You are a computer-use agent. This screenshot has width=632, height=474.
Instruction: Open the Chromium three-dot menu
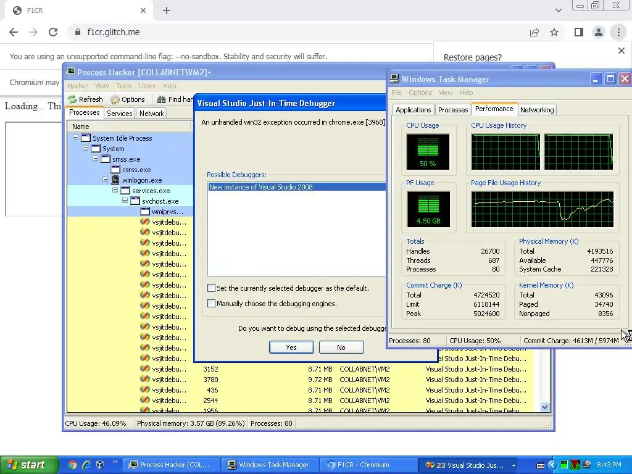618,32
